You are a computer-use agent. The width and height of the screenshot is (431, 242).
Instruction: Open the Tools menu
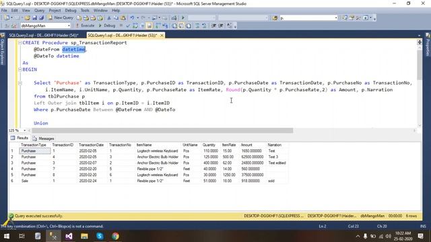coord(85,11)
